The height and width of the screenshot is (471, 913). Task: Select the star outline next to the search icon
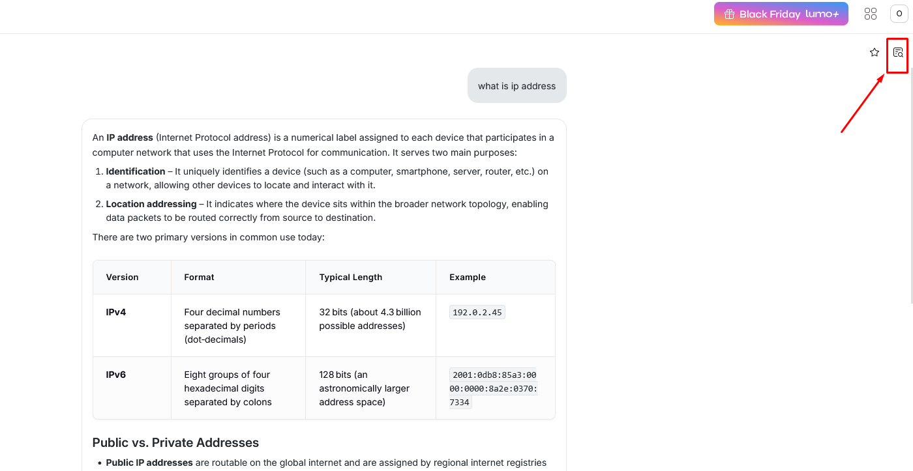click(874, 52)
